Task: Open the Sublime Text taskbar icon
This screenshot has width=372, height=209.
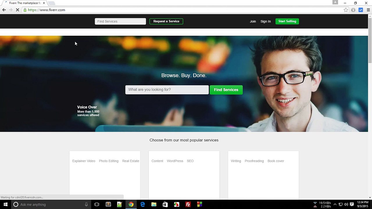Action: pyautogui.click(x=108, y=204)
